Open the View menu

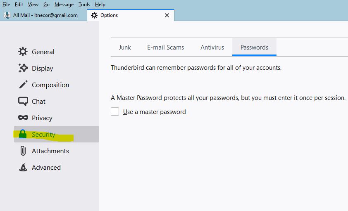[33, 5]
